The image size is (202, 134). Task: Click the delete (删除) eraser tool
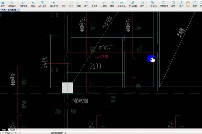tap(112, 4)
